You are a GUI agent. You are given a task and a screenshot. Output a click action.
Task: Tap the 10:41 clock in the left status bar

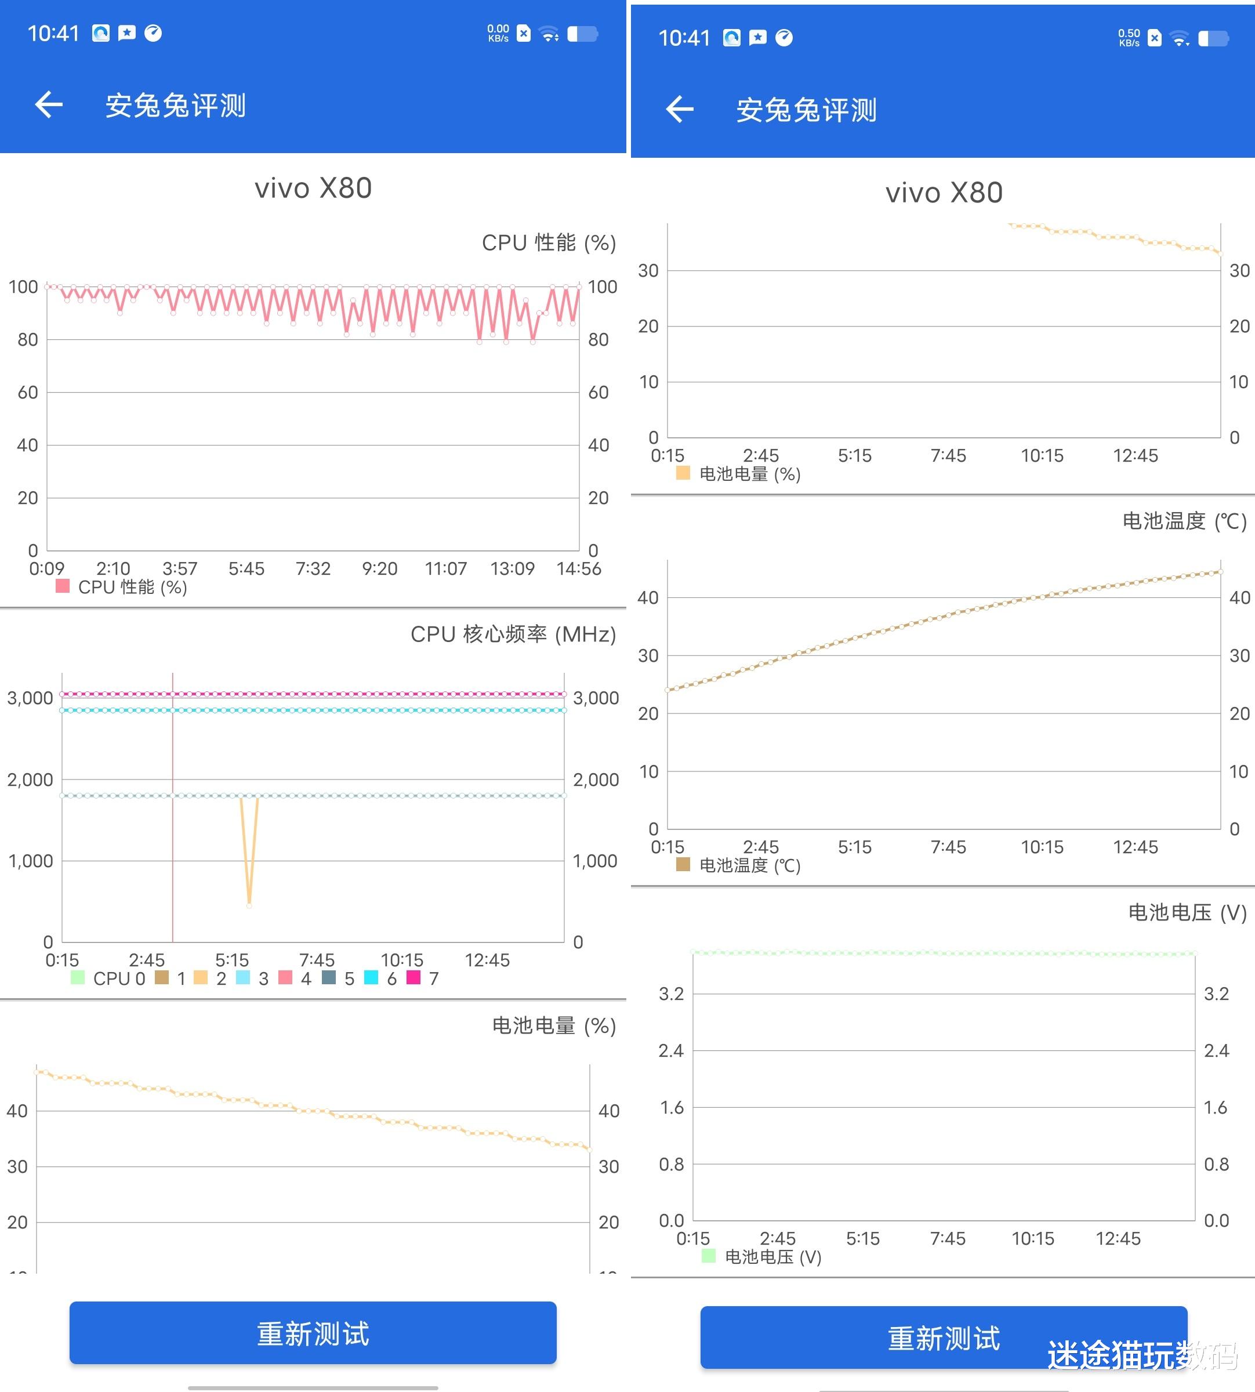click(x=54, y=33)
